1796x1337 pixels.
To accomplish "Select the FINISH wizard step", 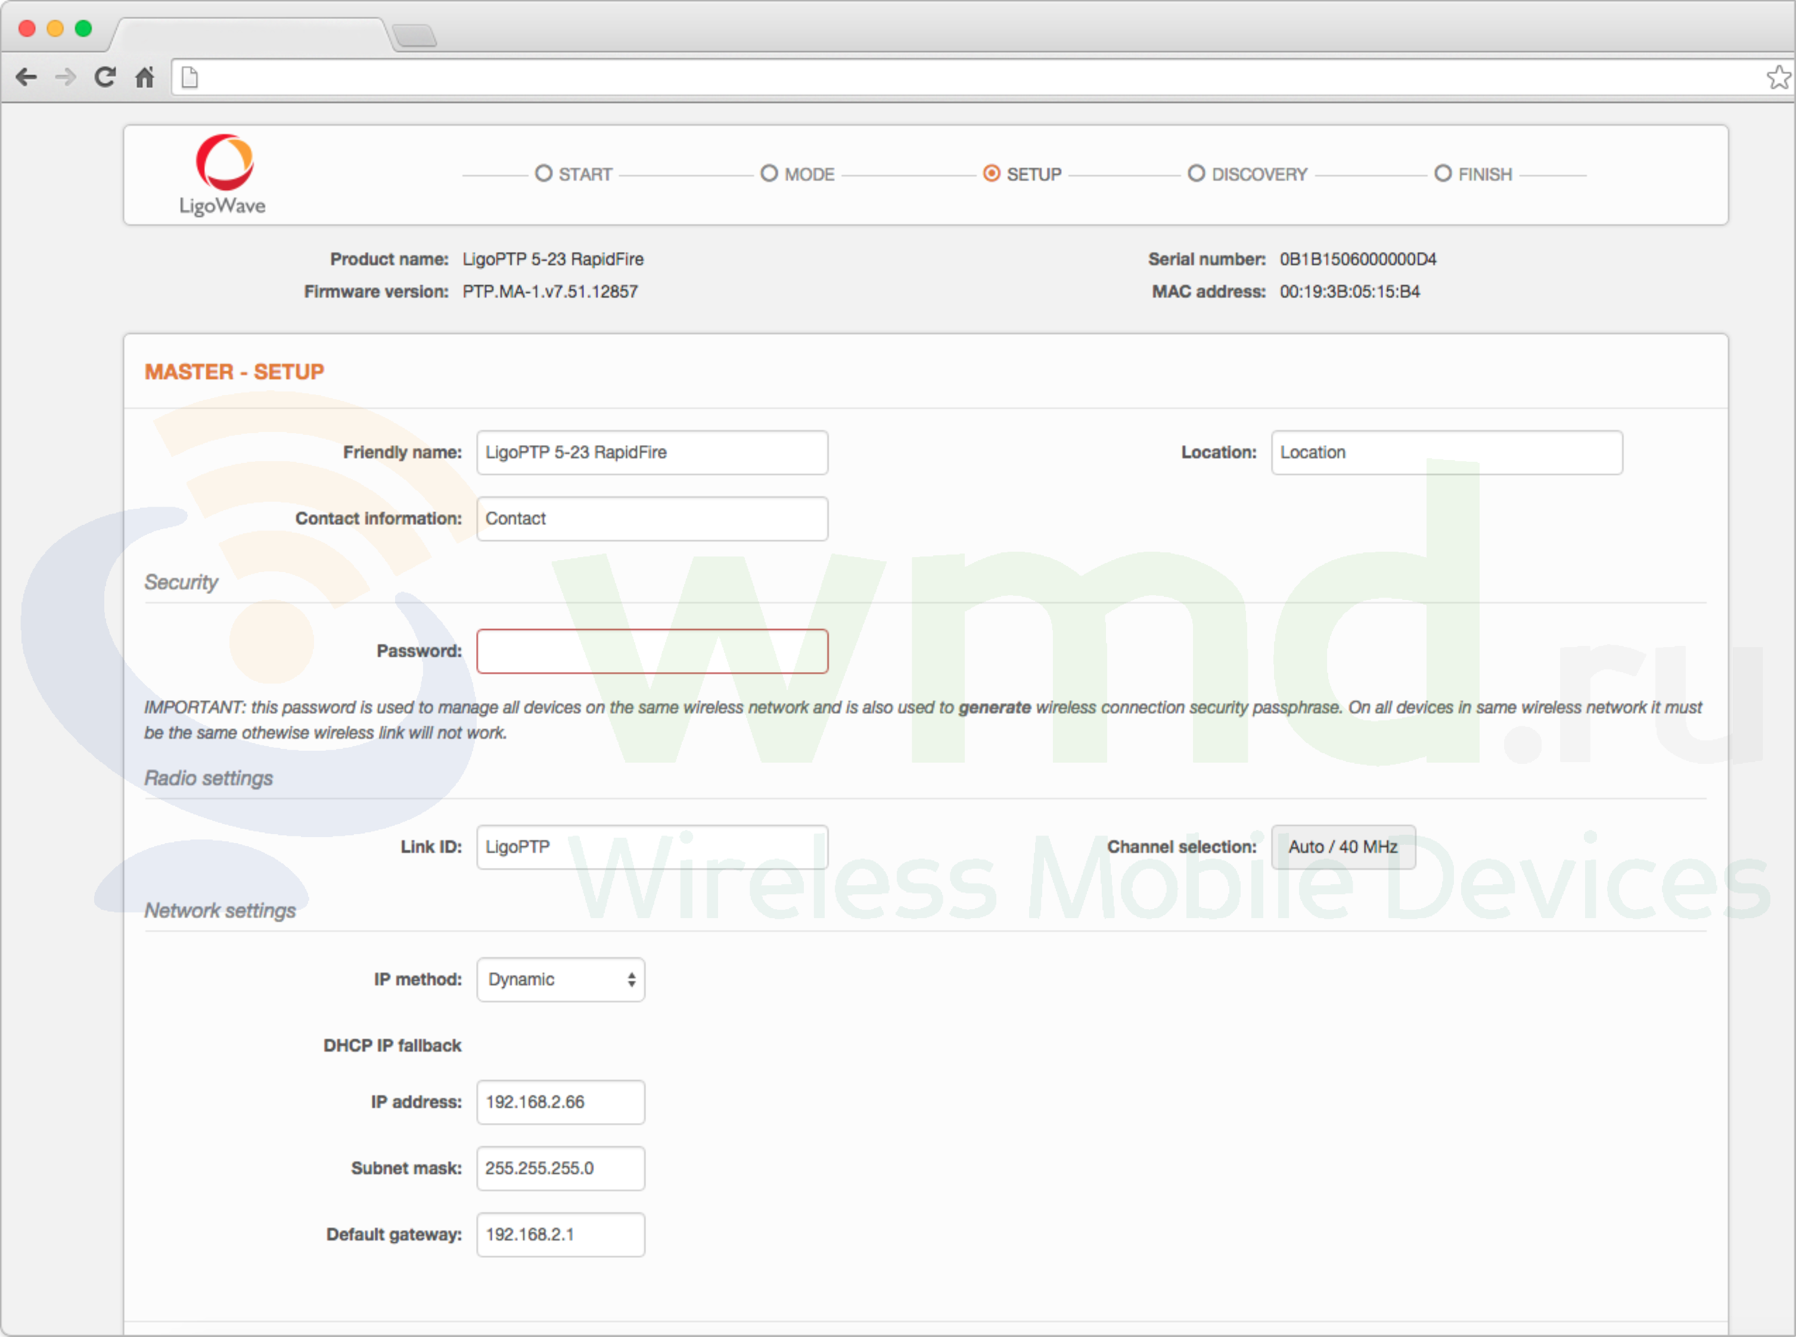I will (1473, 174).
